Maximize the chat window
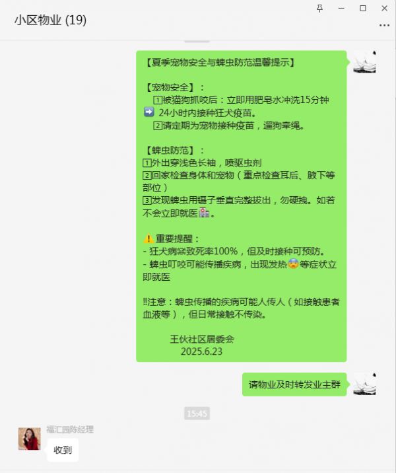Screen dimensions: 396x473 tap(363, 8)
